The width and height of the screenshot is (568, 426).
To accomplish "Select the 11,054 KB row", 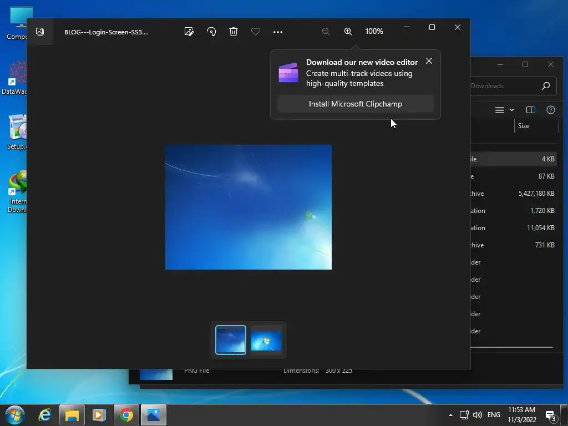I will point(513,228).
